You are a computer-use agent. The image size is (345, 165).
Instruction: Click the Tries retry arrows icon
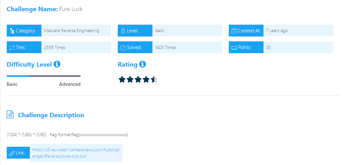point(12,48)
